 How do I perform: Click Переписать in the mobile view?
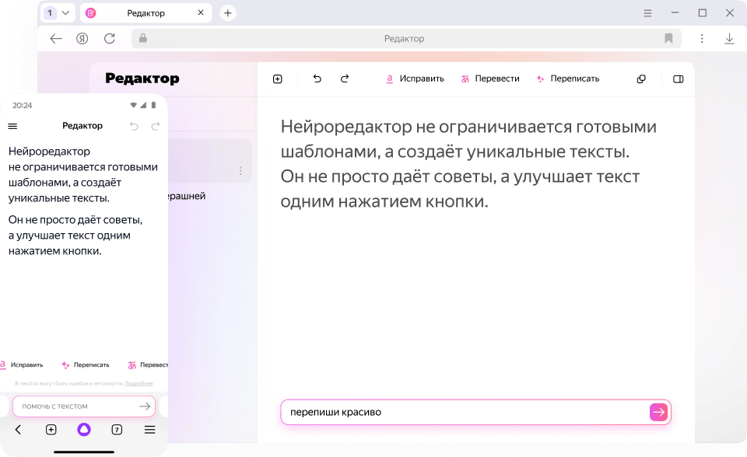pos(86,365)
